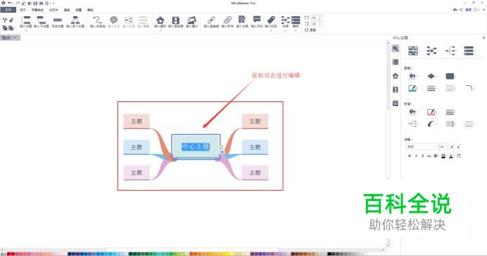The width and height of the screenshot is (487, 256).
Task: Open the Help ribbon tab
Action: [x=90, y=10]
